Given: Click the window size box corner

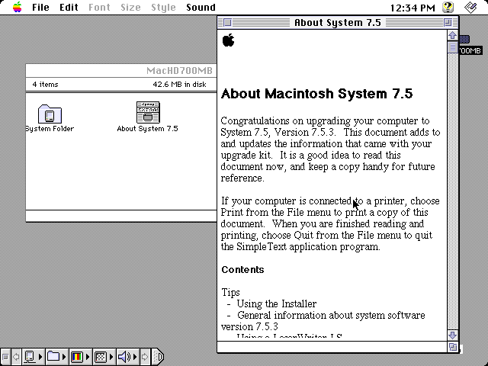Looking at the screenshot, I should [453, 347].
